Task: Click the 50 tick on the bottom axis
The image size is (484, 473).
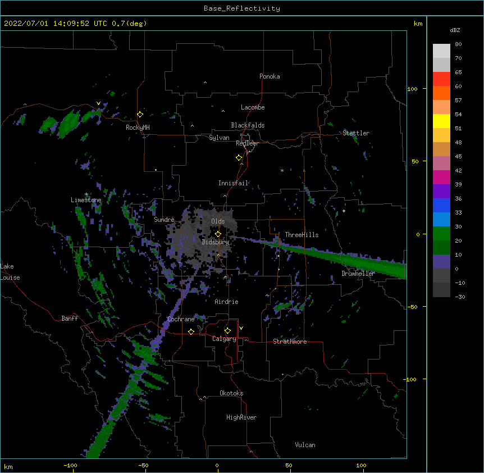Action: tap(289, 465)
